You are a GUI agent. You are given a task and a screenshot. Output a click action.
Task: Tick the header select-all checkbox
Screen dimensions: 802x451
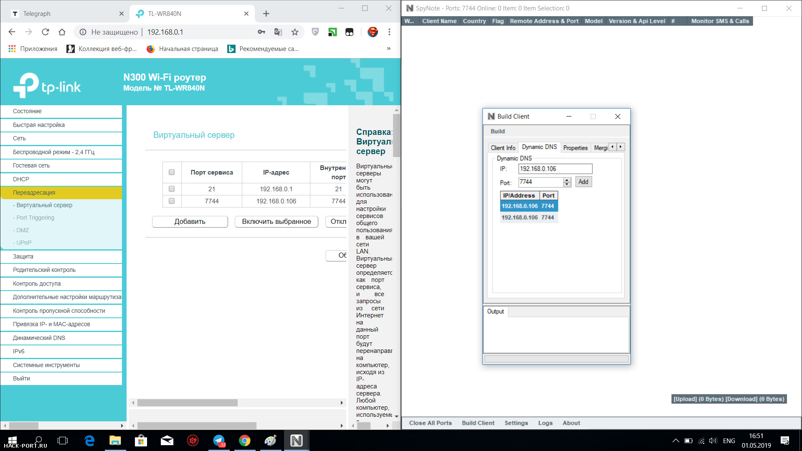click(172, 172)
